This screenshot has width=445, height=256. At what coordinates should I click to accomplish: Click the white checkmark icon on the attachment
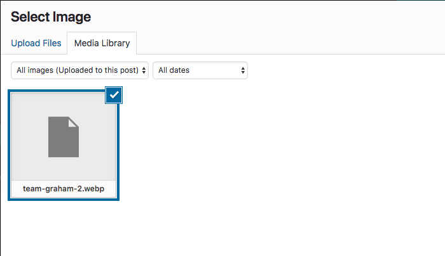coord(114,95)
